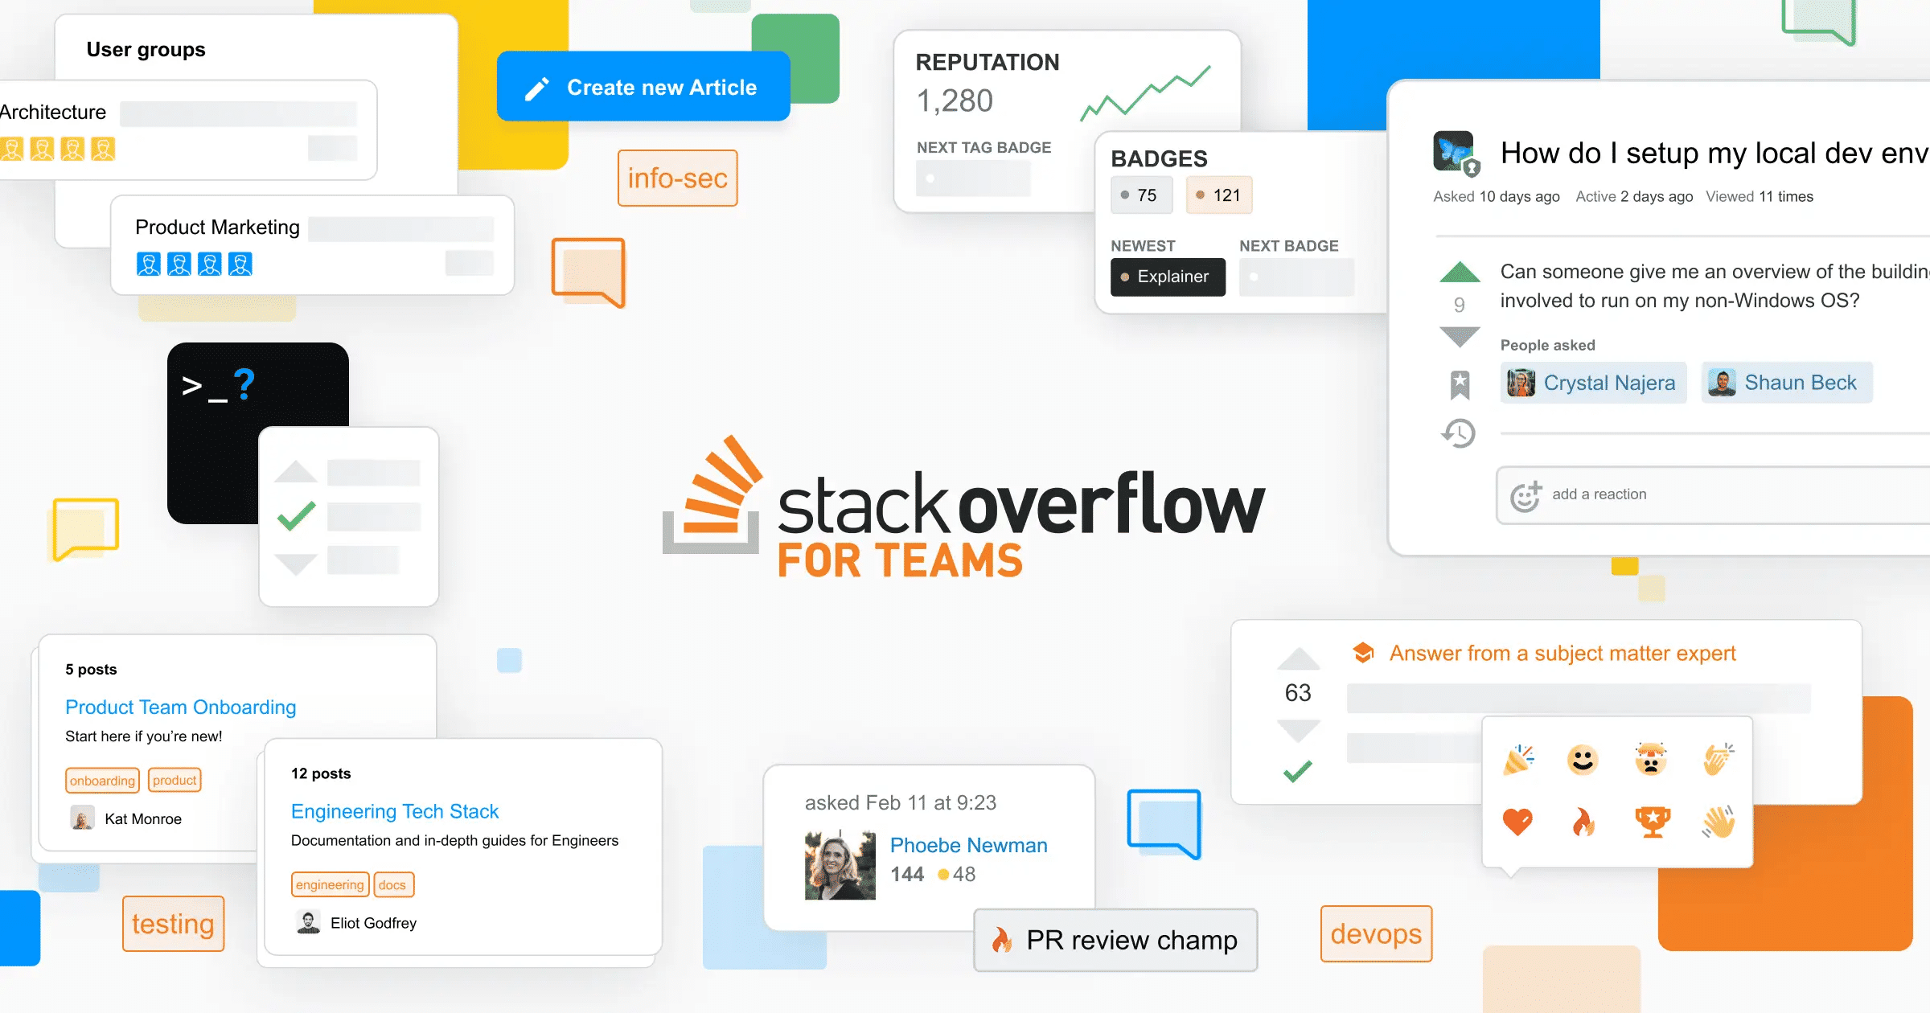Click the green checkmark in the voting card
The width and height of the screenshot is (1930, 1013).
pyautogui.click(x=296, y=516)
